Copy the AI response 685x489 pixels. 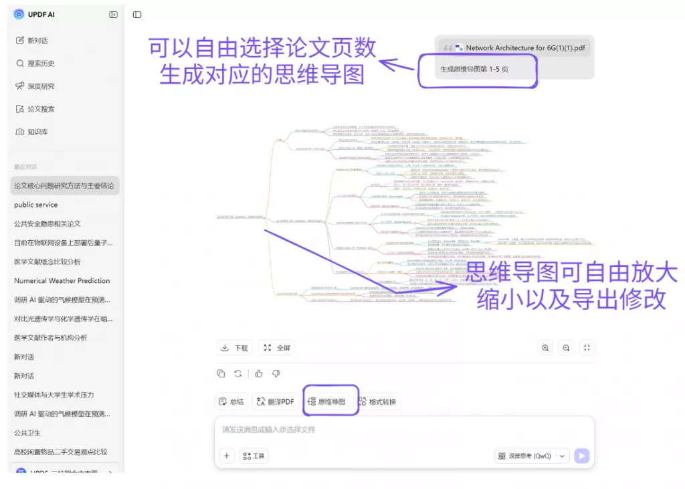(221, 374)
